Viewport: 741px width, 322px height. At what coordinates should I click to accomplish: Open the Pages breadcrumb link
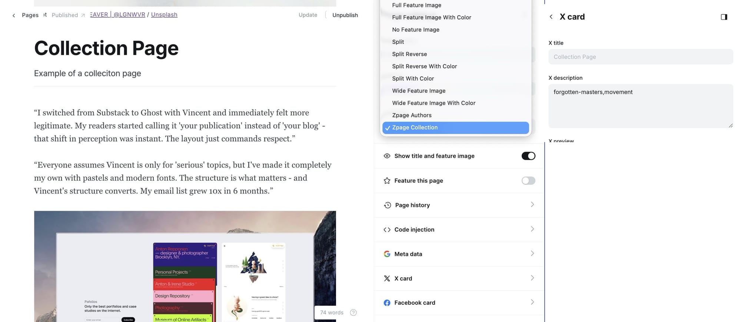coord(30,15)
